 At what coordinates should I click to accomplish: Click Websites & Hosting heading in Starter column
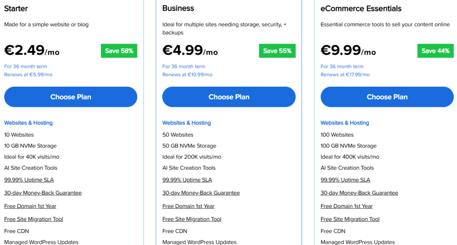(28, 123)
